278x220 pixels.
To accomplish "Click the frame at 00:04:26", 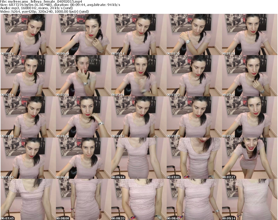I will (84, 117).
